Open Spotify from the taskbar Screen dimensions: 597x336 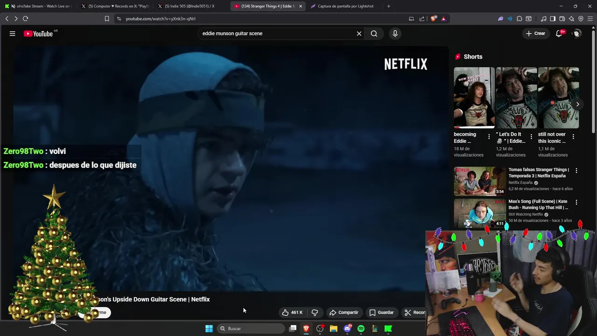pos(361,329)
